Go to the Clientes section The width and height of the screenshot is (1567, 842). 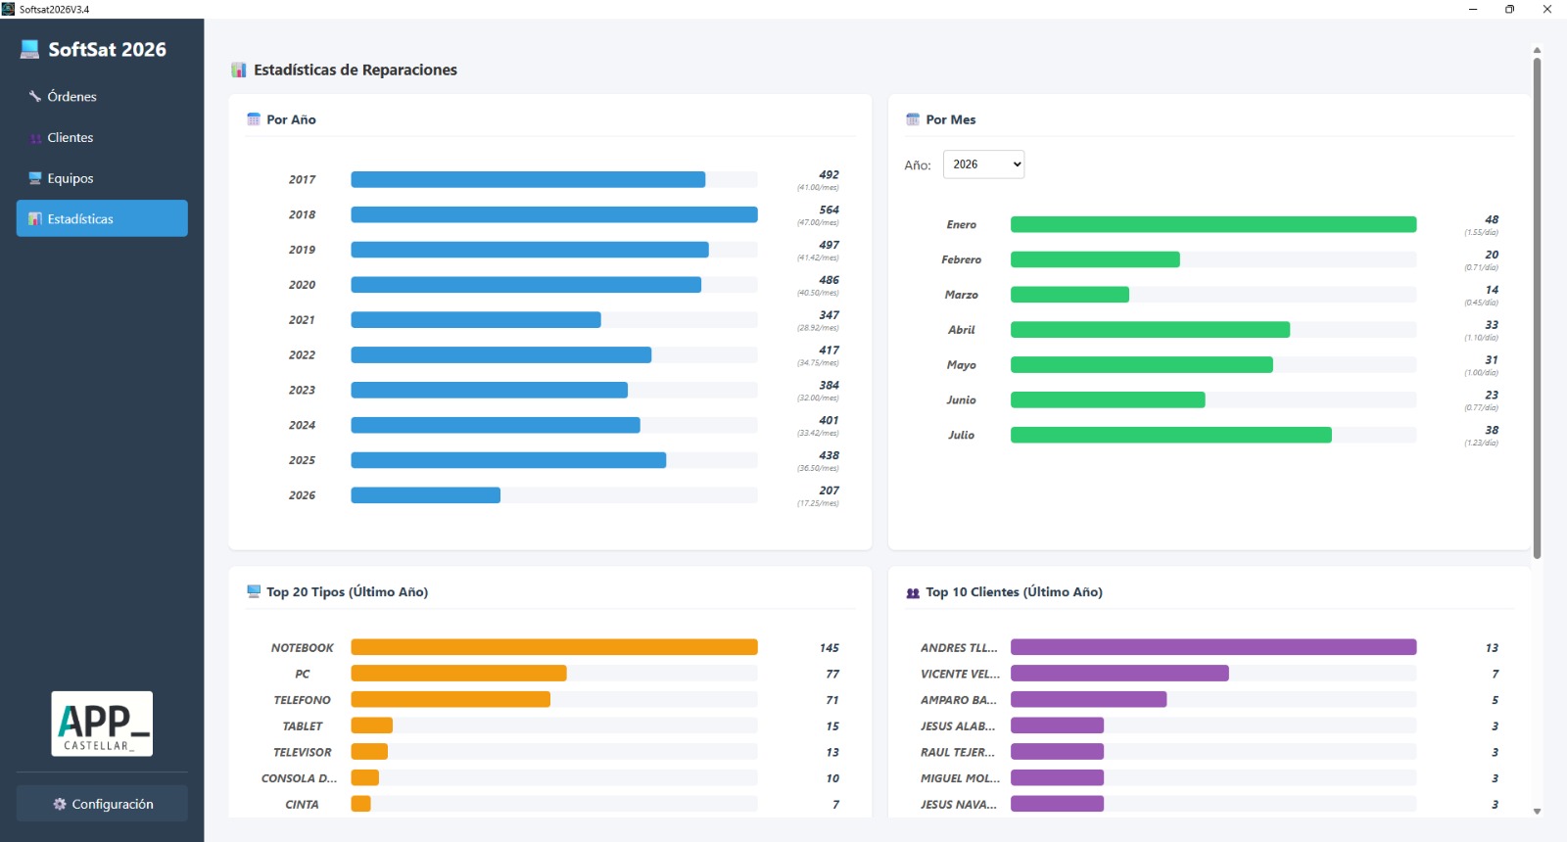[x=102, y=137]
